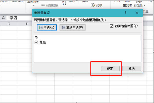Click the fx insert function icon

point(4,18)
